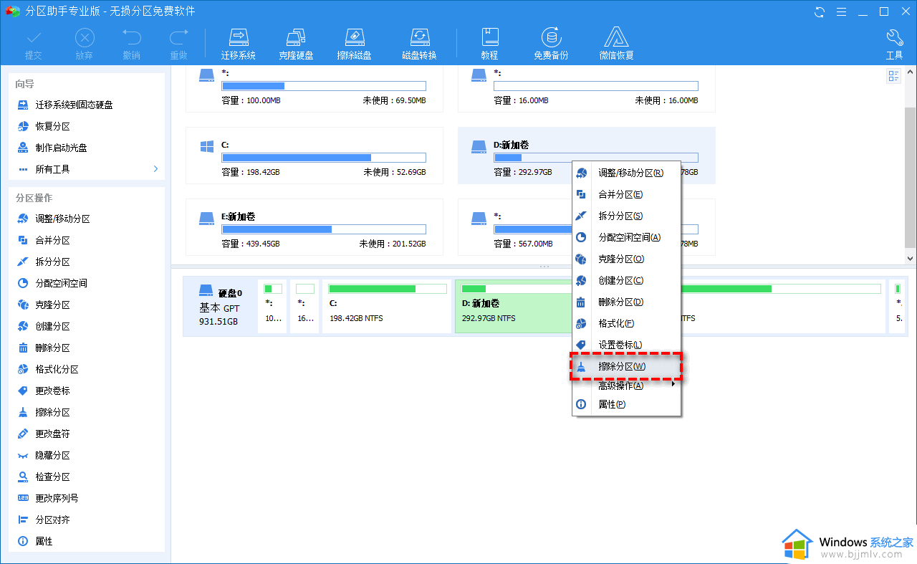Open the 磁盘转换 tool in the toolbar
This screenshot has height=564, width=917.
(x=419, y=44)
